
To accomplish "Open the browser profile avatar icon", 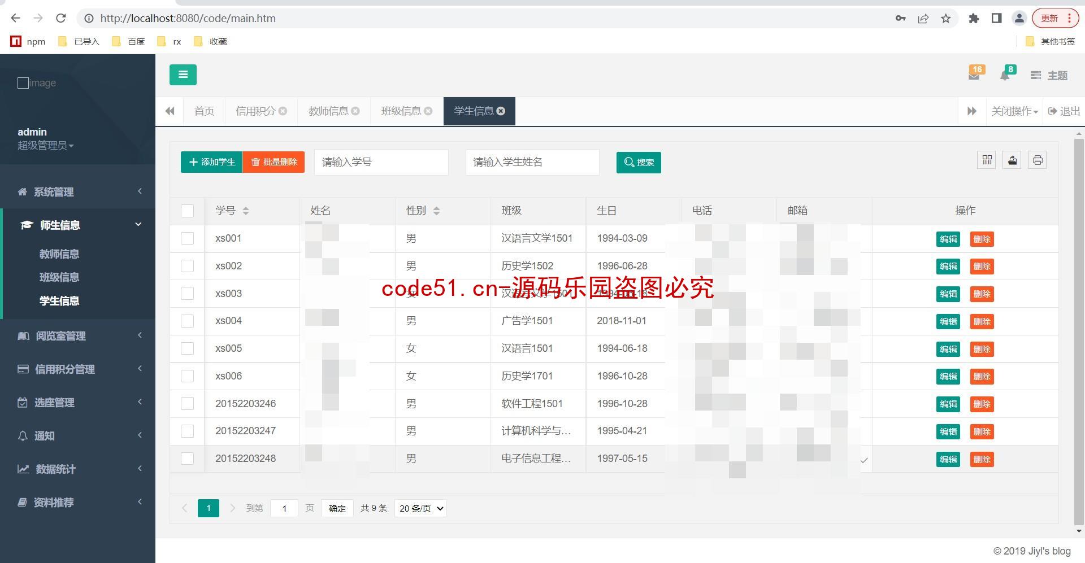I will (1019, 19).
